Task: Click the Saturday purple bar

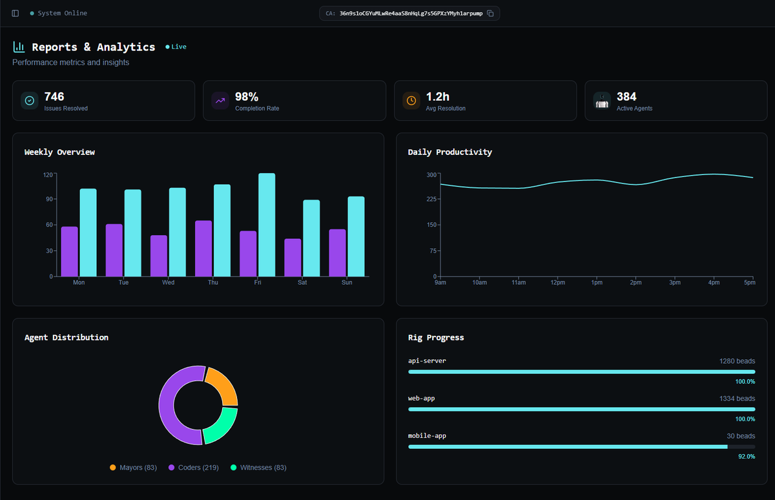Action: 293,258
